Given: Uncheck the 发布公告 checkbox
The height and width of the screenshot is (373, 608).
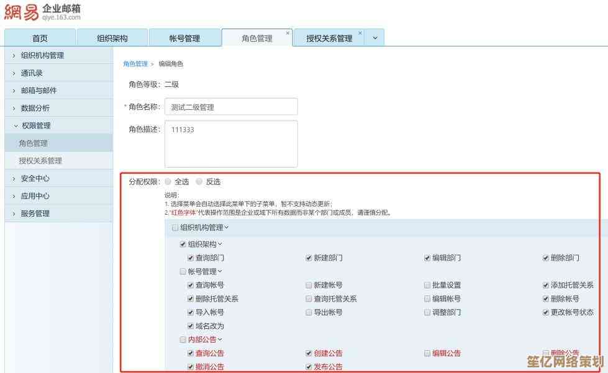Looking at the screenshot, I should (309, 366).
